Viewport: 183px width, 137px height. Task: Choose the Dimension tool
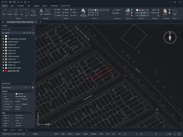(x=48, y=12)
